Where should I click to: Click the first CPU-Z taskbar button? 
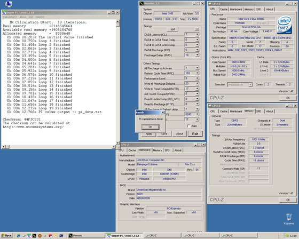(162, 236)
